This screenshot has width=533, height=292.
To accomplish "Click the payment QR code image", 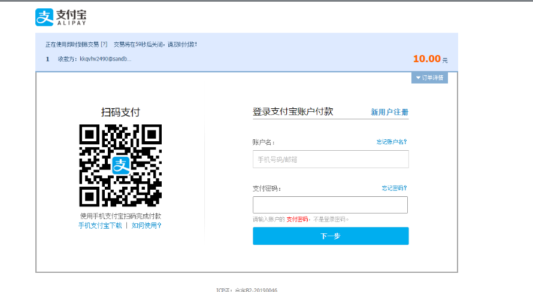I will click(x=120, y=165).
